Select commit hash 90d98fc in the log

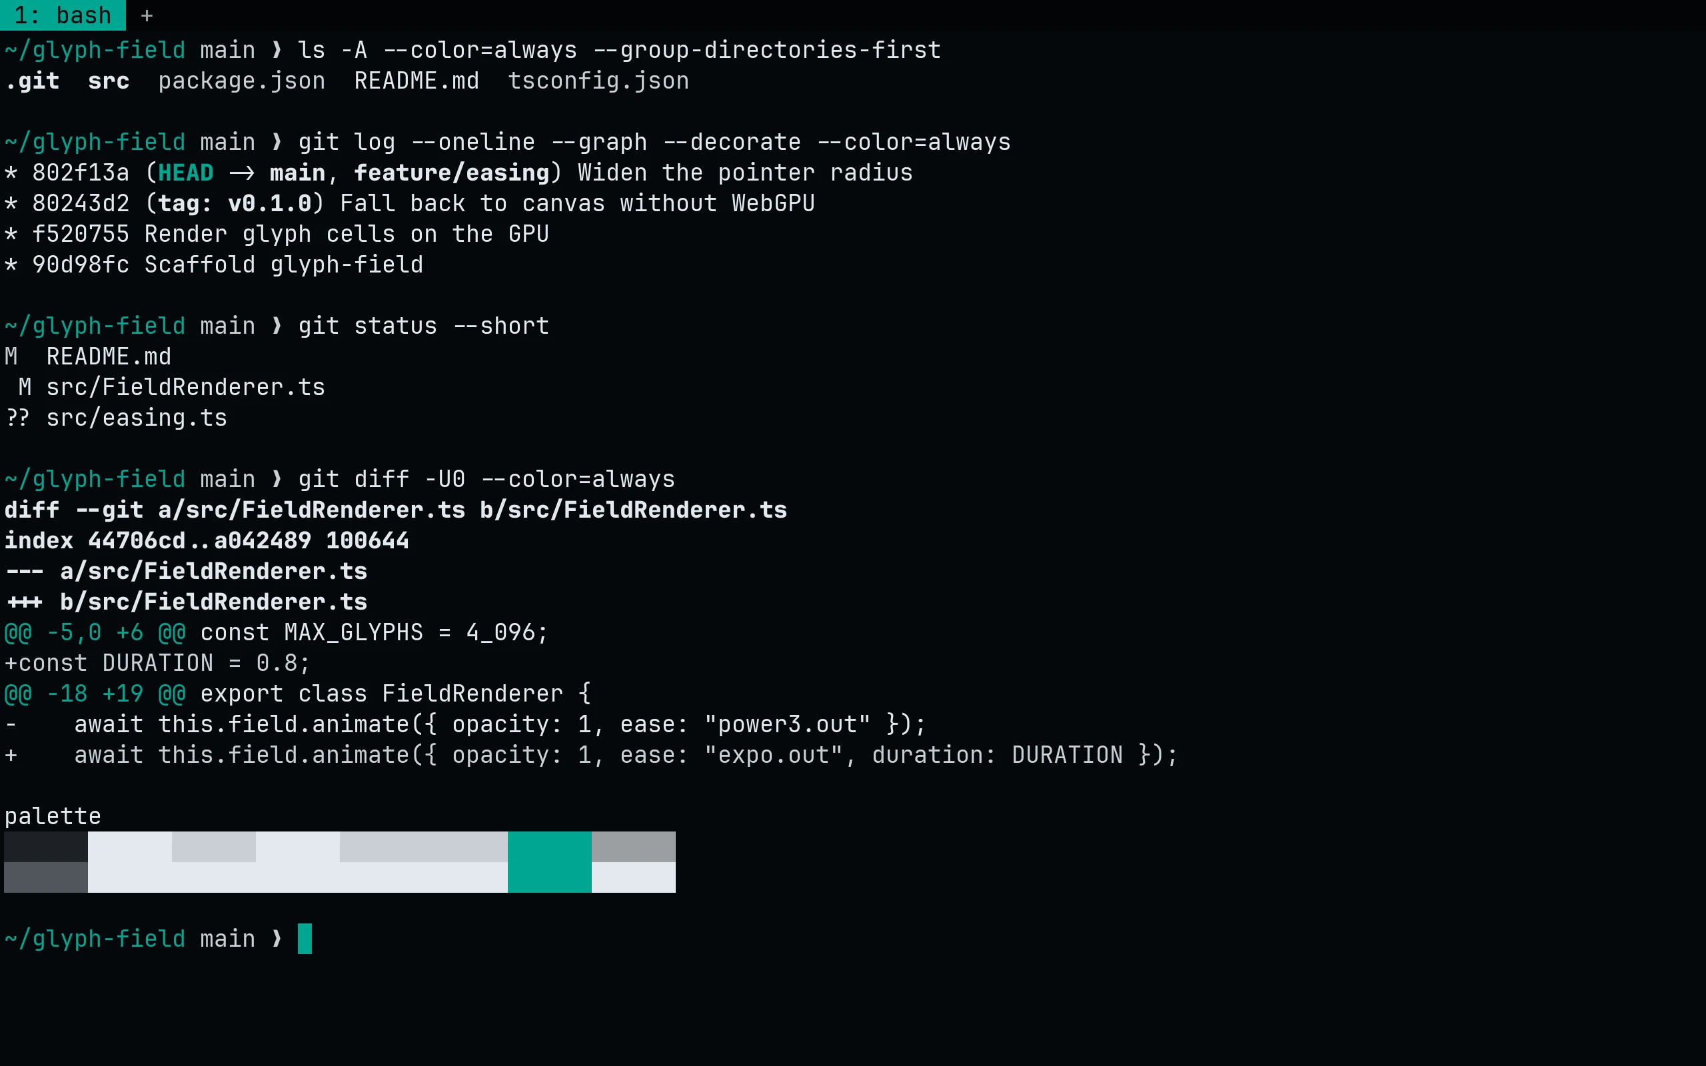(81, 265)
